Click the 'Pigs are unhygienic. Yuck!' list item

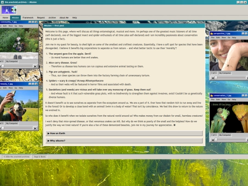[x=63, y=72]
